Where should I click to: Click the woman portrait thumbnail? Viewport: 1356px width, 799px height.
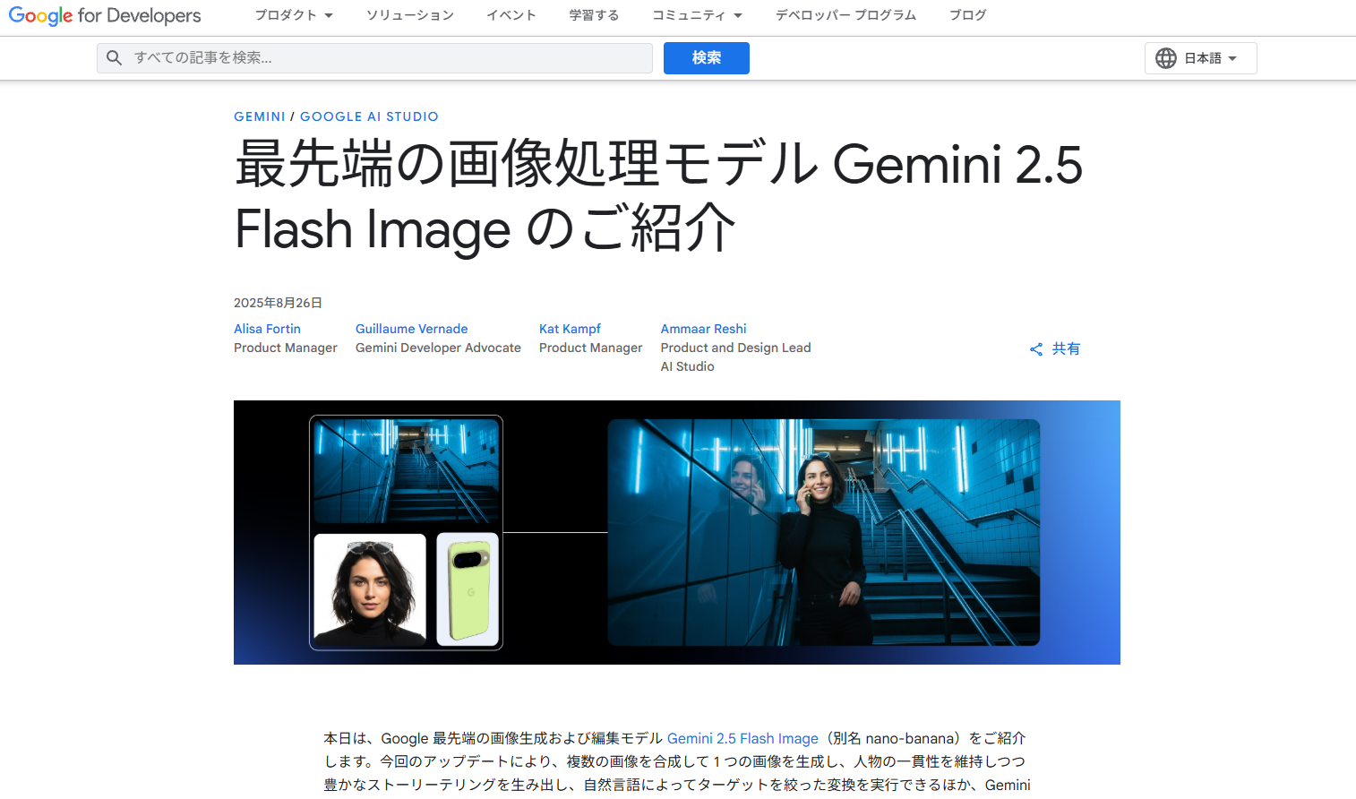click(x=370, y=589)
